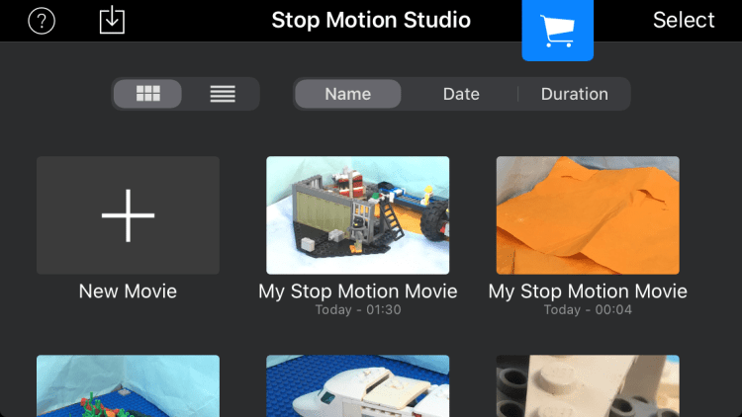Screen dimensions: 742x417
Task: Click the plus icon to create a movie
Action: pyautogui.click(x=128, y=214)
